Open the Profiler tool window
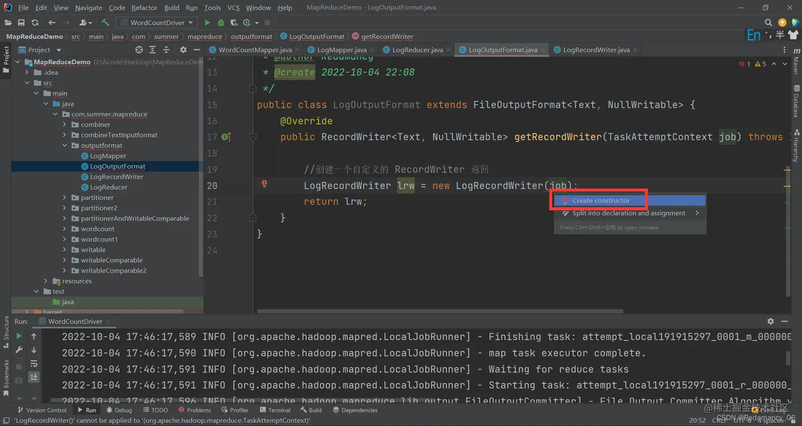This screenshot has height=426, width=802. click(x=235, y=410)
